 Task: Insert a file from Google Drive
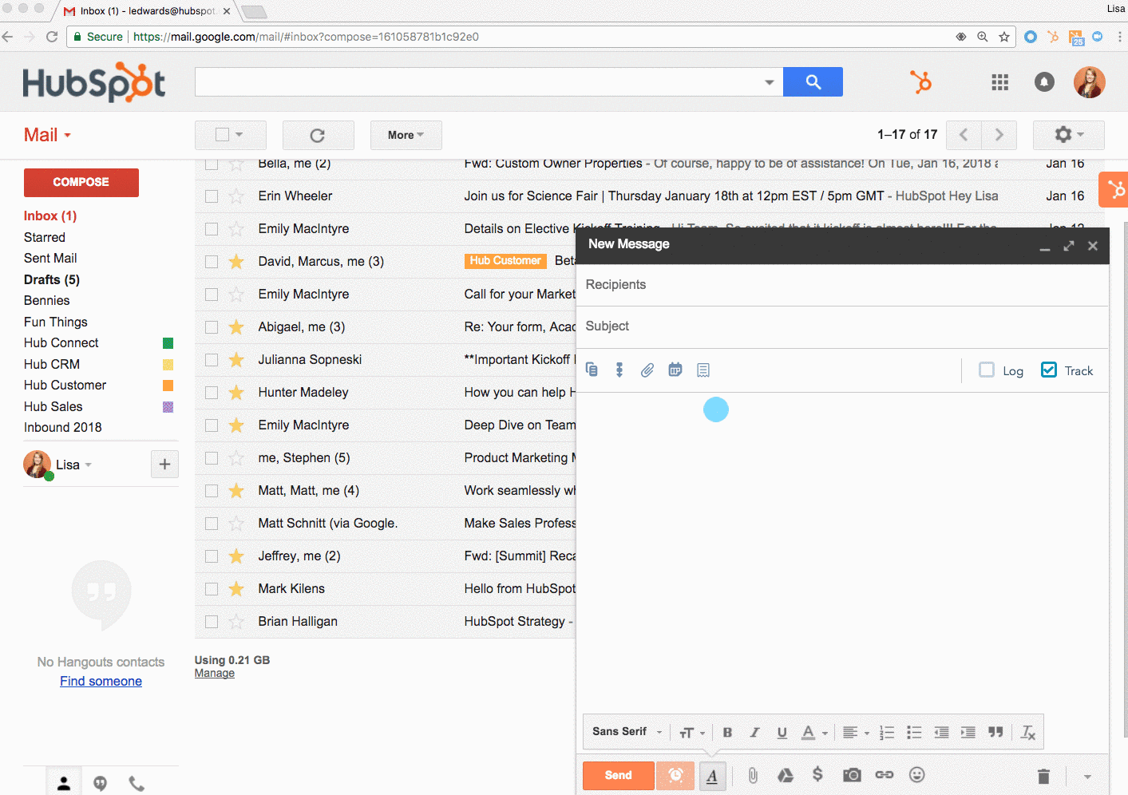[x=785, y=774]
